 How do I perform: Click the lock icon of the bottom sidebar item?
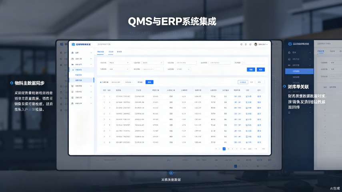pos(72,103)
